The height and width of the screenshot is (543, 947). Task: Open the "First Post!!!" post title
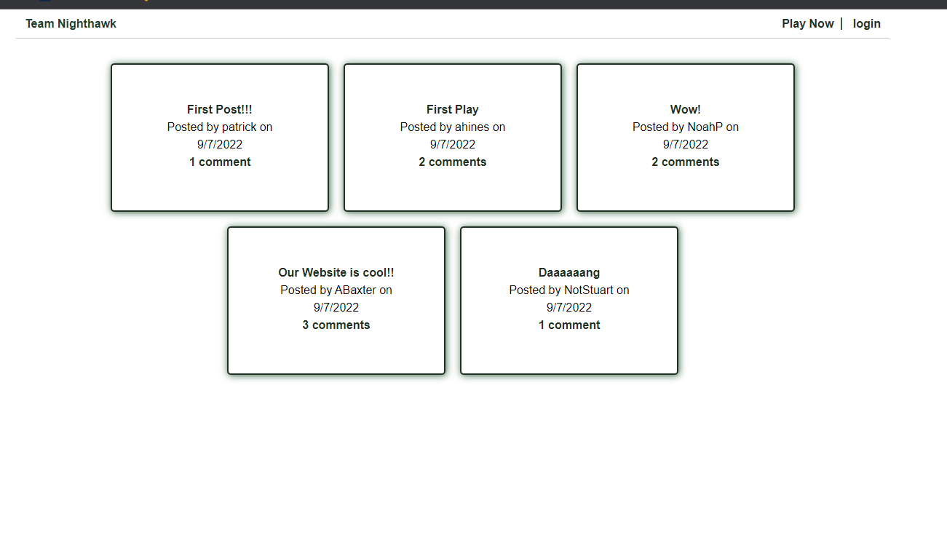pyautogui.click(x=219, y=109)
